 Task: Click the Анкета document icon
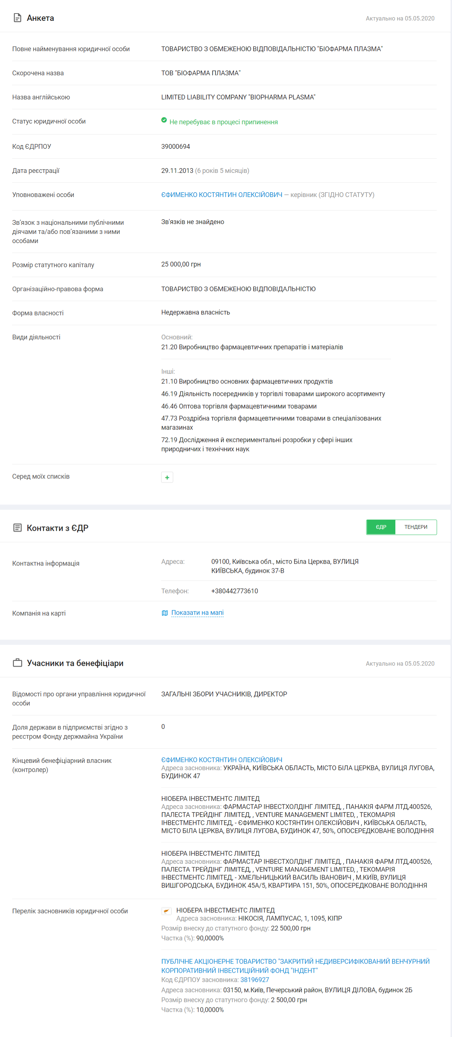pyautogui.click(x=17, y=18)
